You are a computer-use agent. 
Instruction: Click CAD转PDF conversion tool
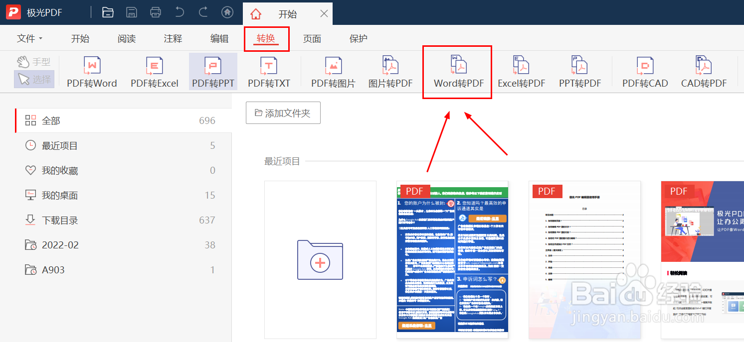coord(704,72)
